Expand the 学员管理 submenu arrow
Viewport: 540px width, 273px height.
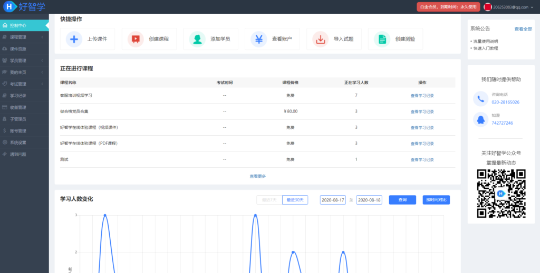tap(42, 60)
